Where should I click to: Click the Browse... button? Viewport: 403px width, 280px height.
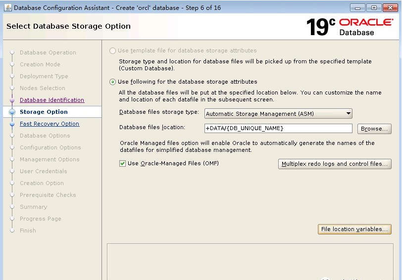(x=374, y=129)
